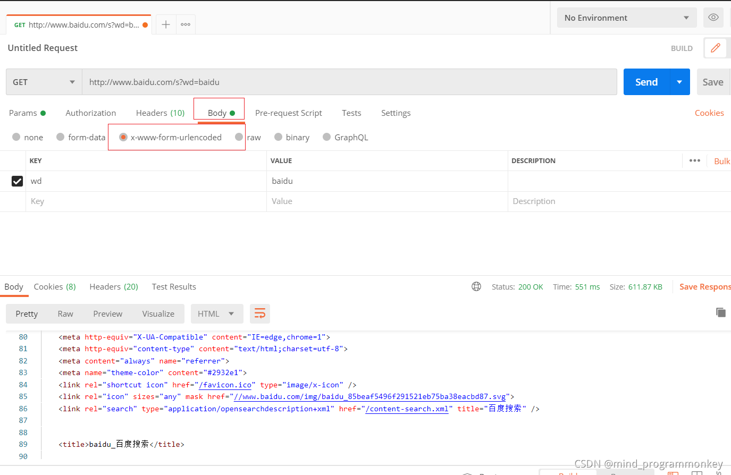This screenshot has height=475, width=731.
Task: Click the request URL input field
Action: 349,82
